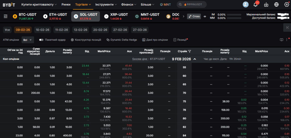Expand the Купити криптовалюту menu
This screenshot has height=138, width=291.
pos(39,5)
